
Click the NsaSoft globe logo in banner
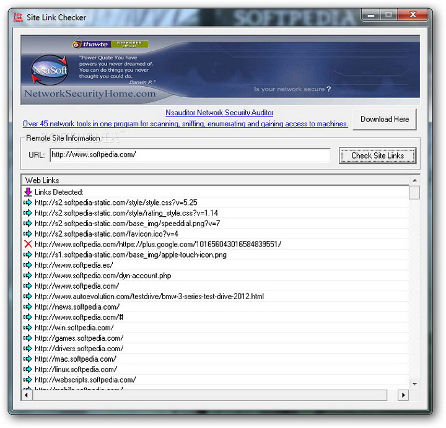pyautogui.click(x=50, y=71)
